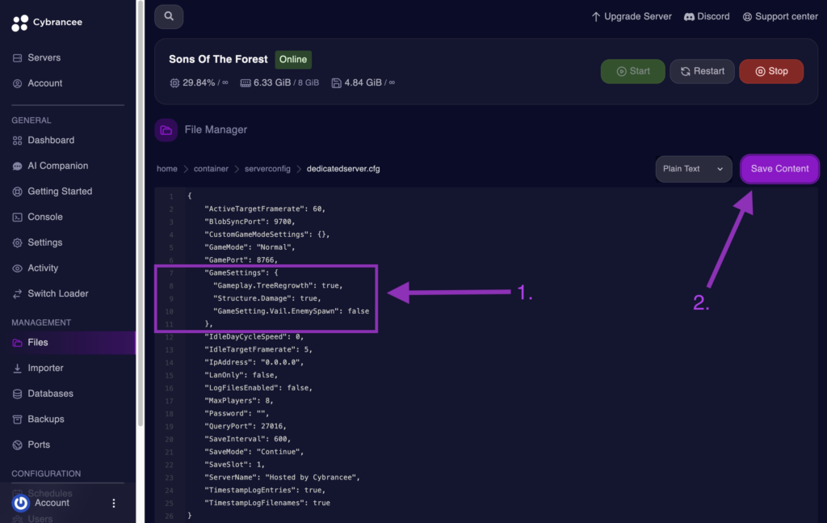
Task: Click the Online status badge
Action: 293,60
